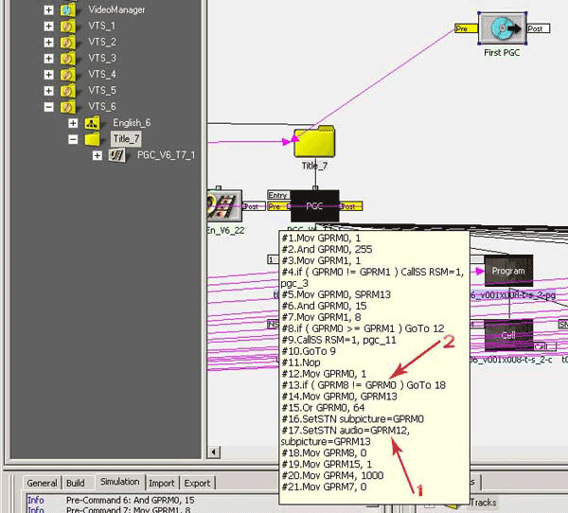Click the Title_7 label under diagram folder
The height and width of the screenshot is (513, 568).
pos(315,166)
